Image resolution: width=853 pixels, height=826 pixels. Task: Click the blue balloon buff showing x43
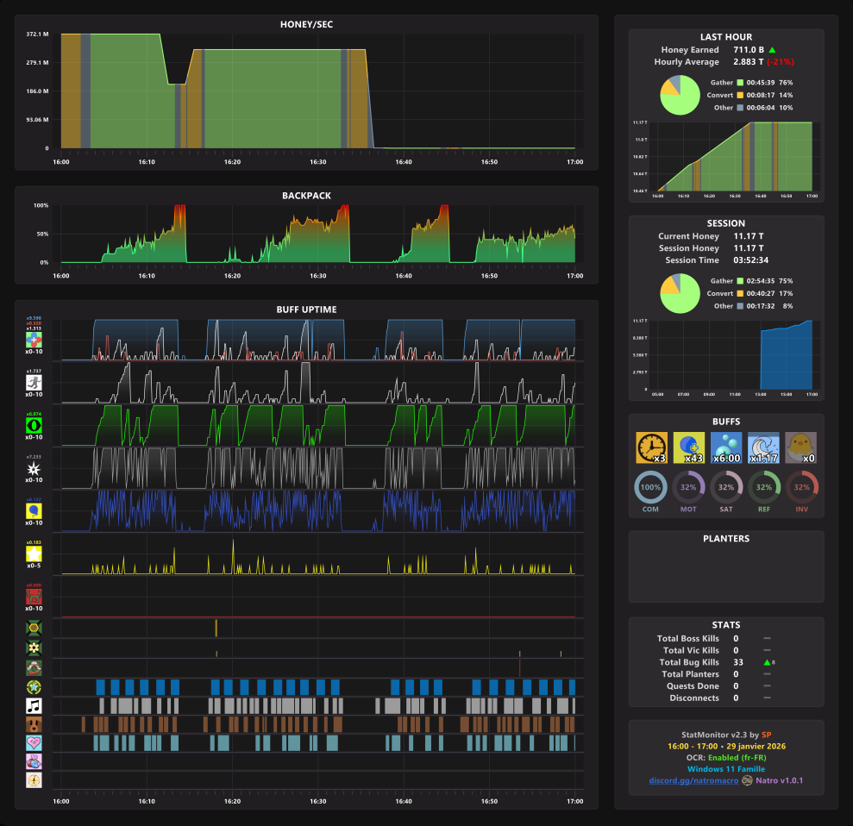click(689, 447)
